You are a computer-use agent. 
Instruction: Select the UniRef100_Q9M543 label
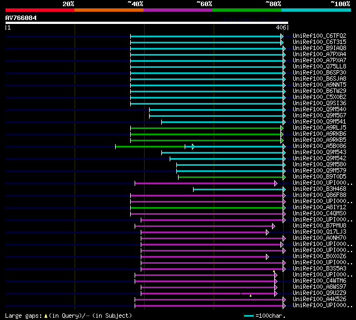319,152
